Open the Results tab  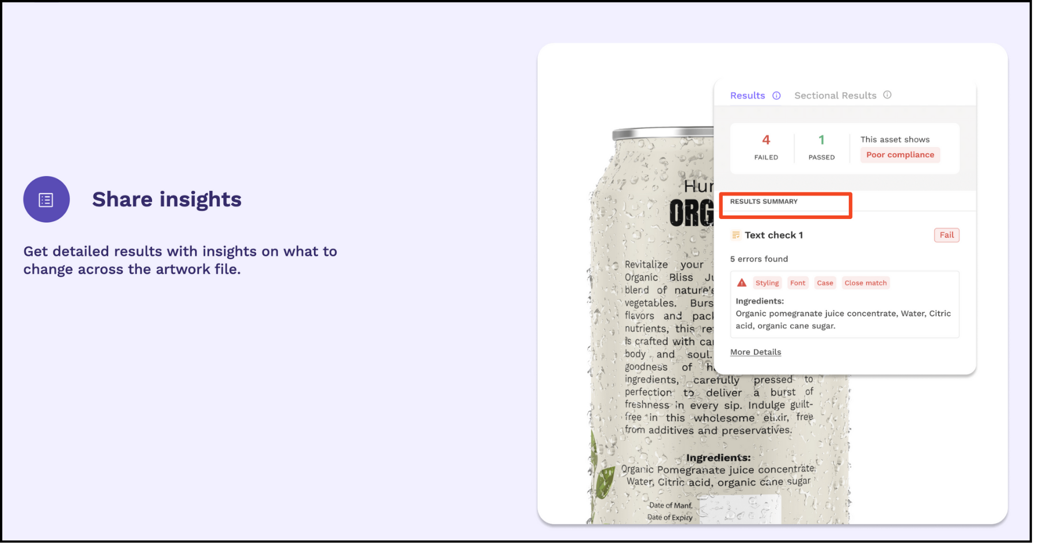click(748, 96)
